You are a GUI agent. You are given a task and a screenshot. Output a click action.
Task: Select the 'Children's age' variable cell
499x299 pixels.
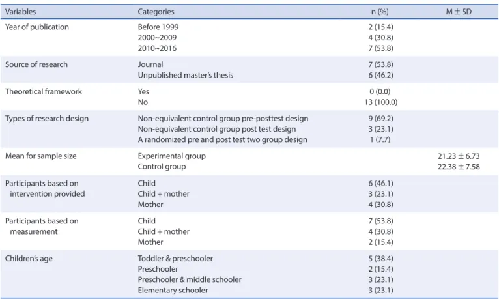pos(29,259)
